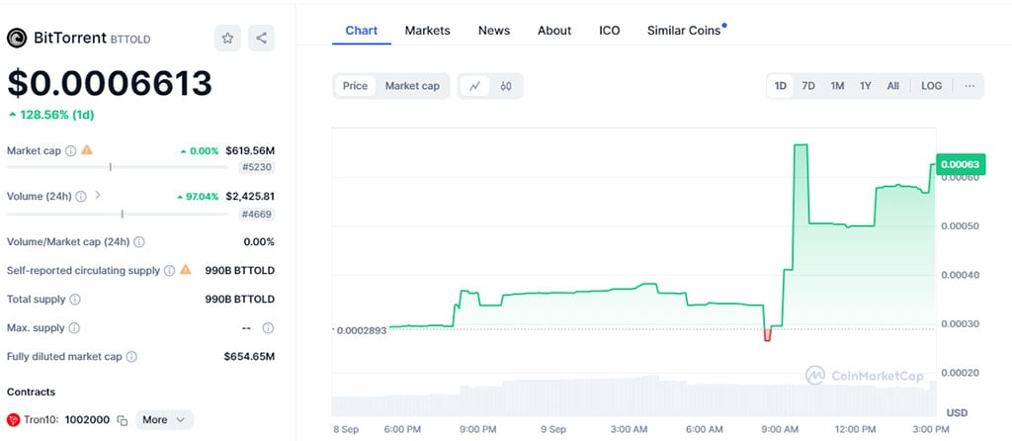Click the volume bars below the chart
The width and height of the screenshot is (1012, 441).
[633, 396]
